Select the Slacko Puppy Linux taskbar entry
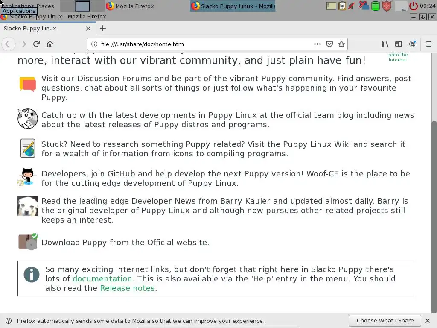 pyautogui.click(x=233, y=6)
